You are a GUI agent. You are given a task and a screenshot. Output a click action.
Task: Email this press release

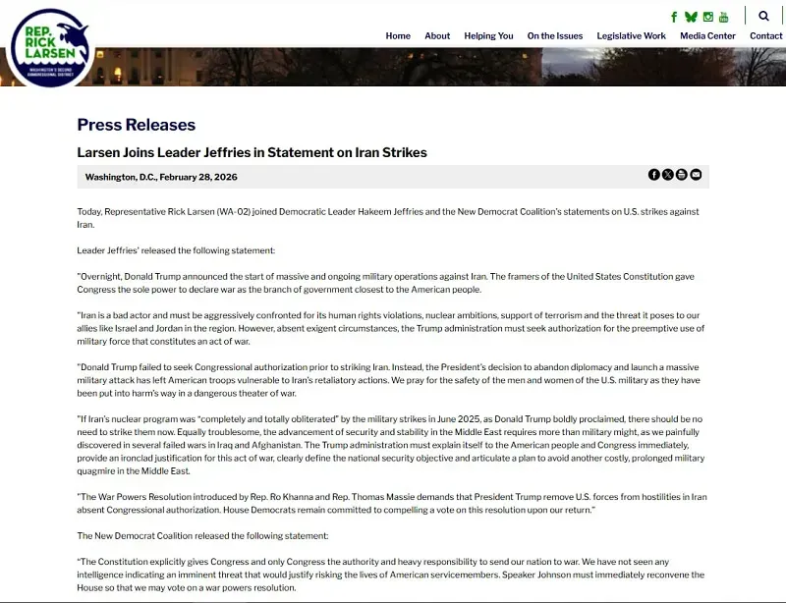(696, 175)
